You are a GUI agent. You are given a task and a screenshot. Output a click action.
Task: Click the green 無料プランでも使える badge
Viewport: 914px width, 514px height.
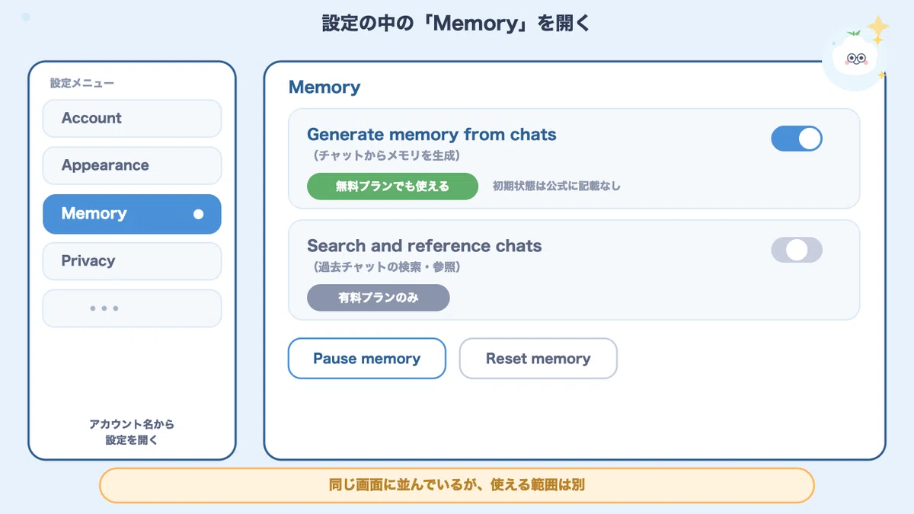pyautogui.click(x=392, y=186)
